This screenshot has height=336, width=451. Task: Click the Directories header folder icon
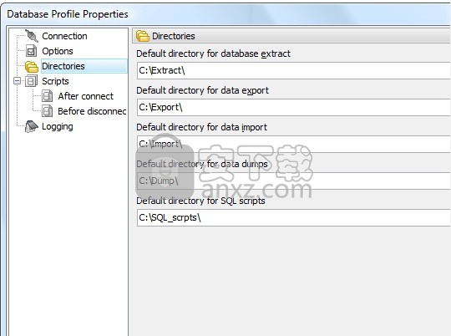pyautogui.click(x=143, y=36)
